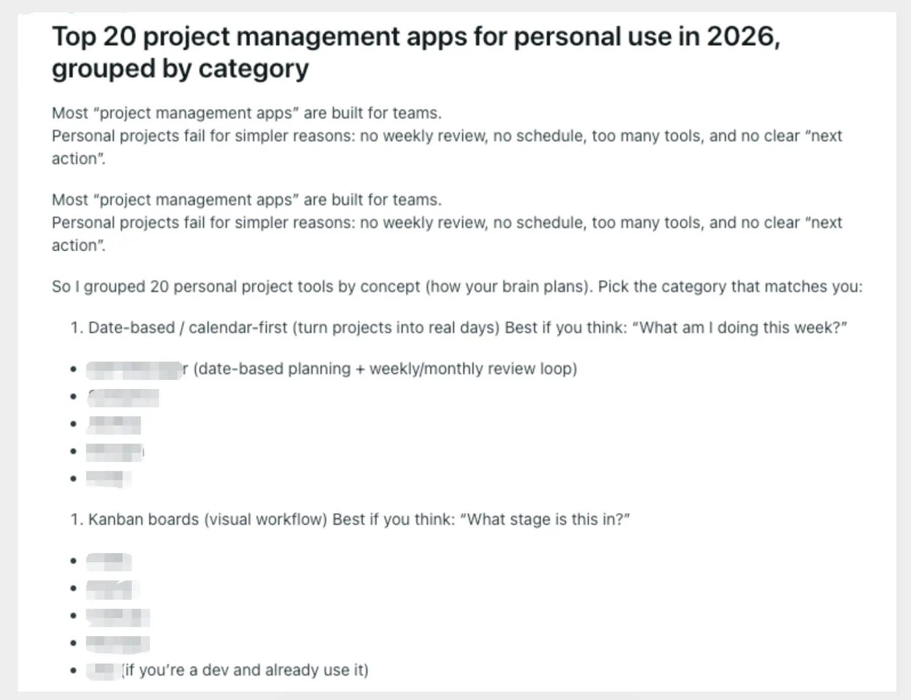This screenshot has width=911, height=700.
Task: Open the blurred app before "(date-based planning"
Action: (134, 370)
